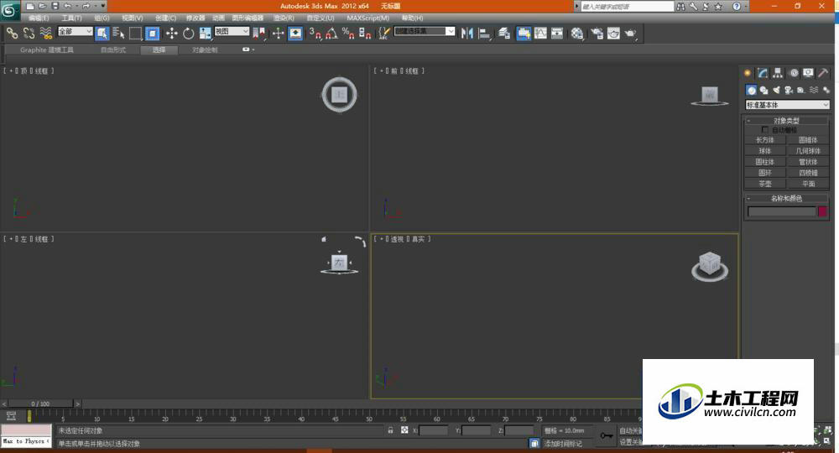Click the Select and Manipulate icon
839x453 pixels.
279,34
